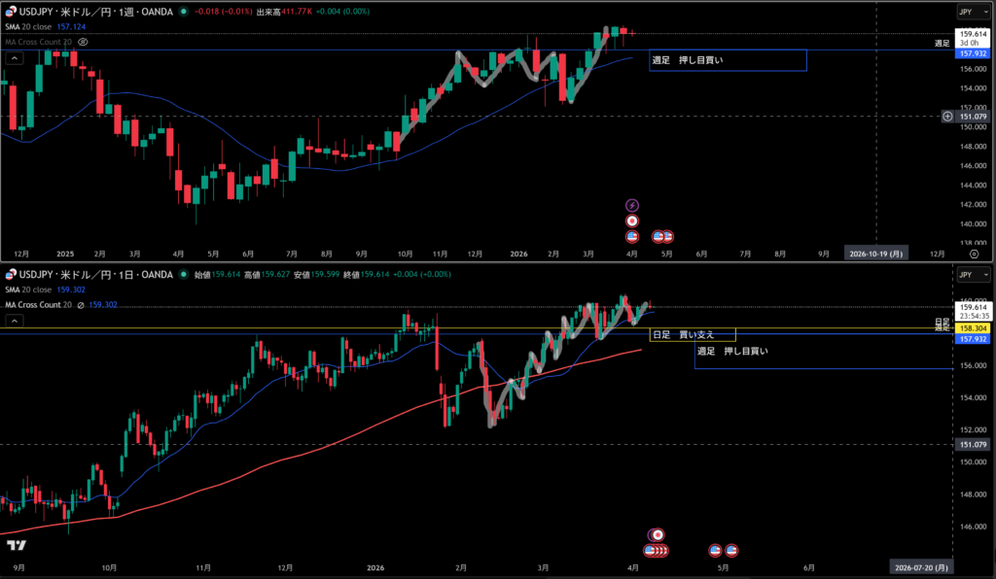The image size is (996, 579).
Task: Click the US flag event icon under April on weekly chart
Action: (x=632, y=236)
